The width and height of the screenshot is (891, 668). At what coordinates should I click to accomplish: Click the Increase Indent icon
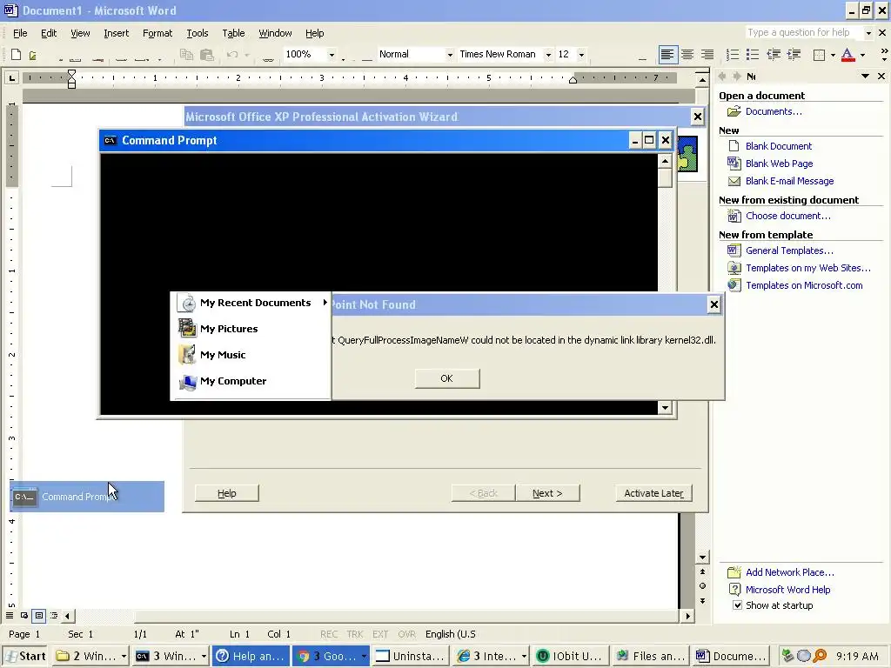794,55
